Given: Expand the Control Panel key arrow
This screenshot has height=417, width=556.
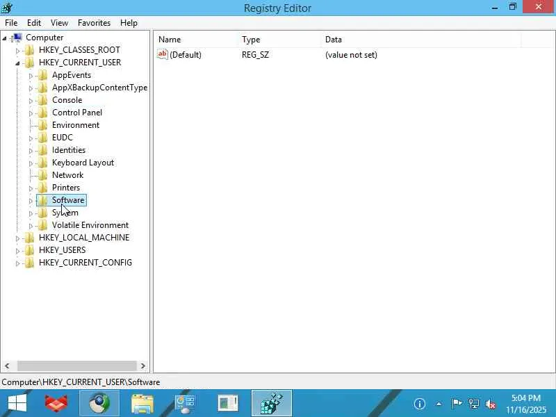Looking at the screenshot, I should (x=31, y=113).
